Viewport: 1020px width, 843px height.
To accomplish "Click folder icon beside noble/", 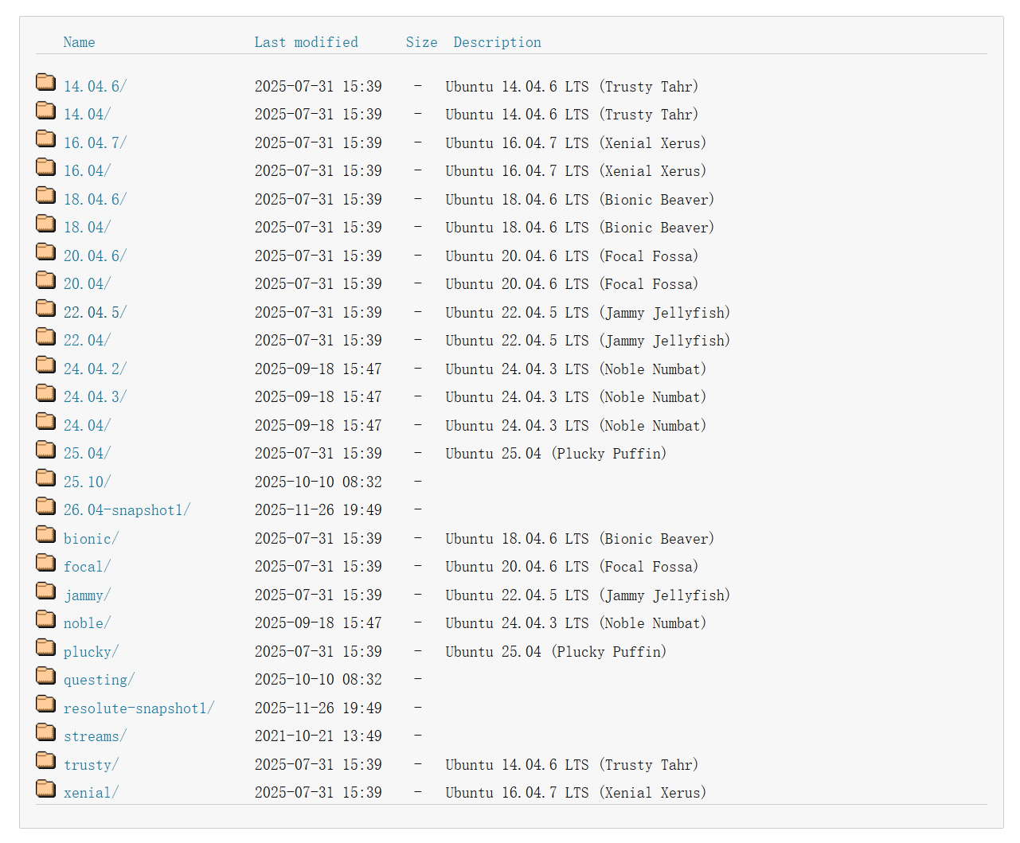I will 46,619.
